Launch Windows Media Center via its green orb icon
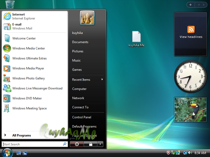This screenshot has height=157, width=210. [x=7, y=48]
